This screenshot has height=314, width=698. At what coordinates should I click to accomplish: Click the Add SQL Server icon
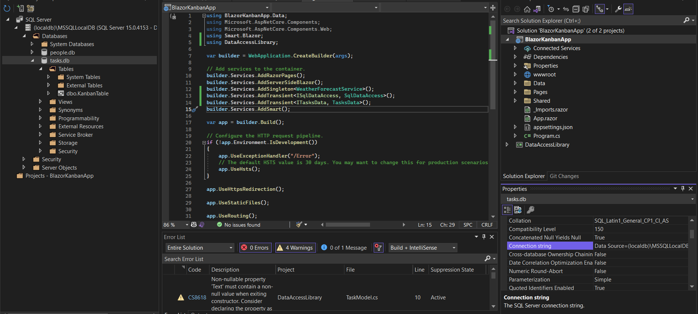pyautogui.click(x=20, y=8)
